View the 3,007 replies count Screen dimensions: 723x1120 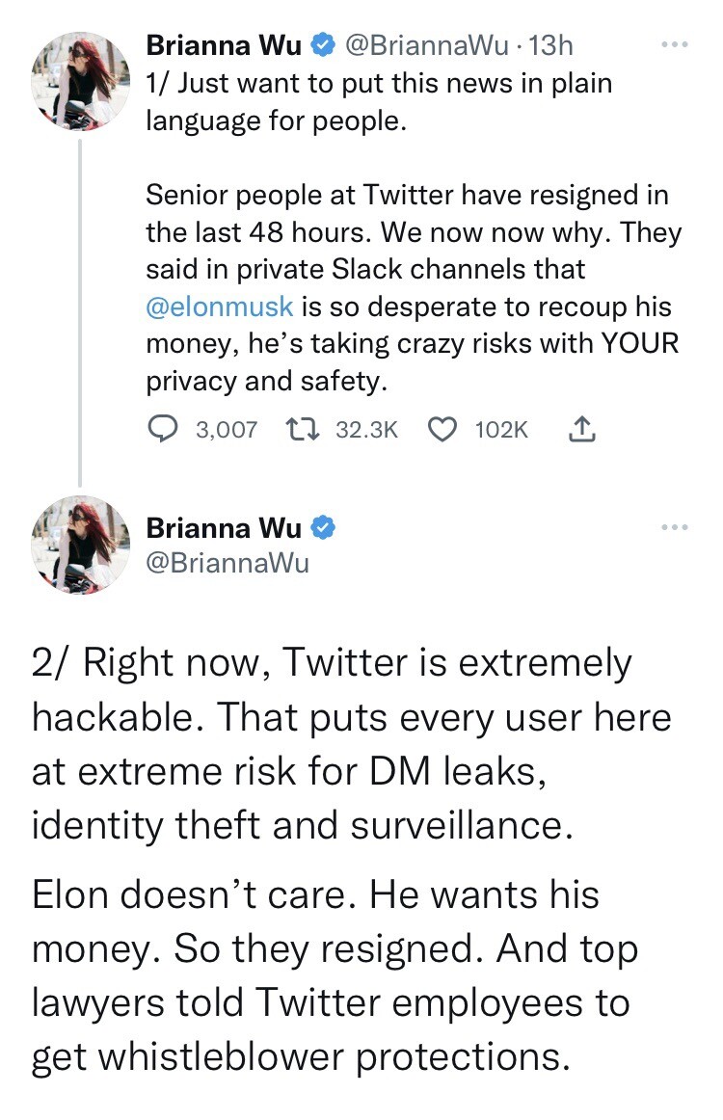click(227, 429)
